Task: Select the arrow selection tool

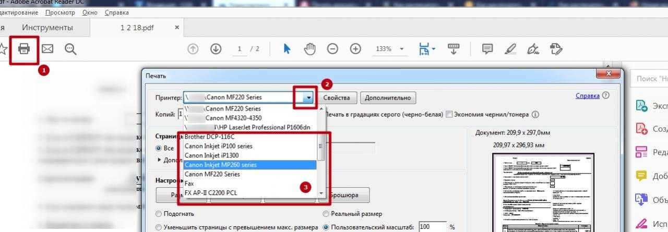Action: pyautogui.click(x=287, y=49)
